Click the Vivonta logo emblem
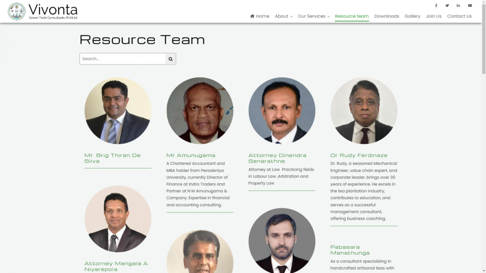Viewport: 486px width, 273px height. (x=16, y=11)
